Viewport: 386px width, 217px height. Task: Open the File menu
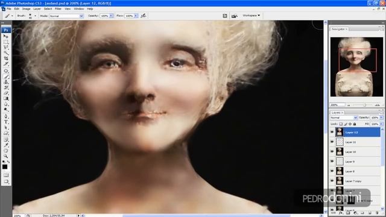[x=9, y=9]
